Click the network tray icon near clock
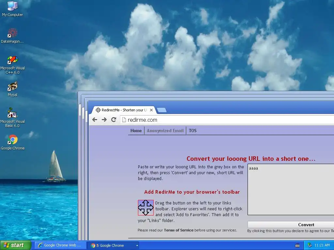 (310, 245)
